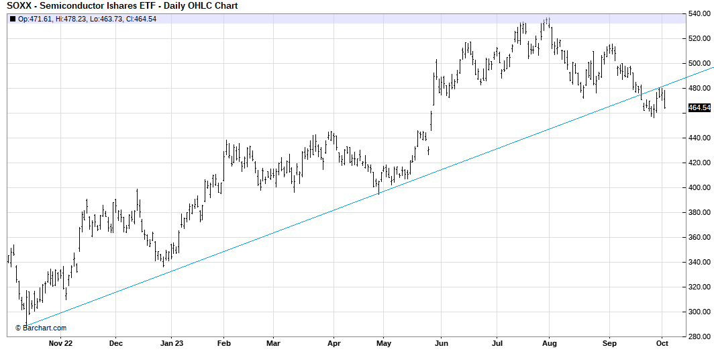Click the 320.00 price axis label
The image size is (714, 364).
(x=699, y=287)
